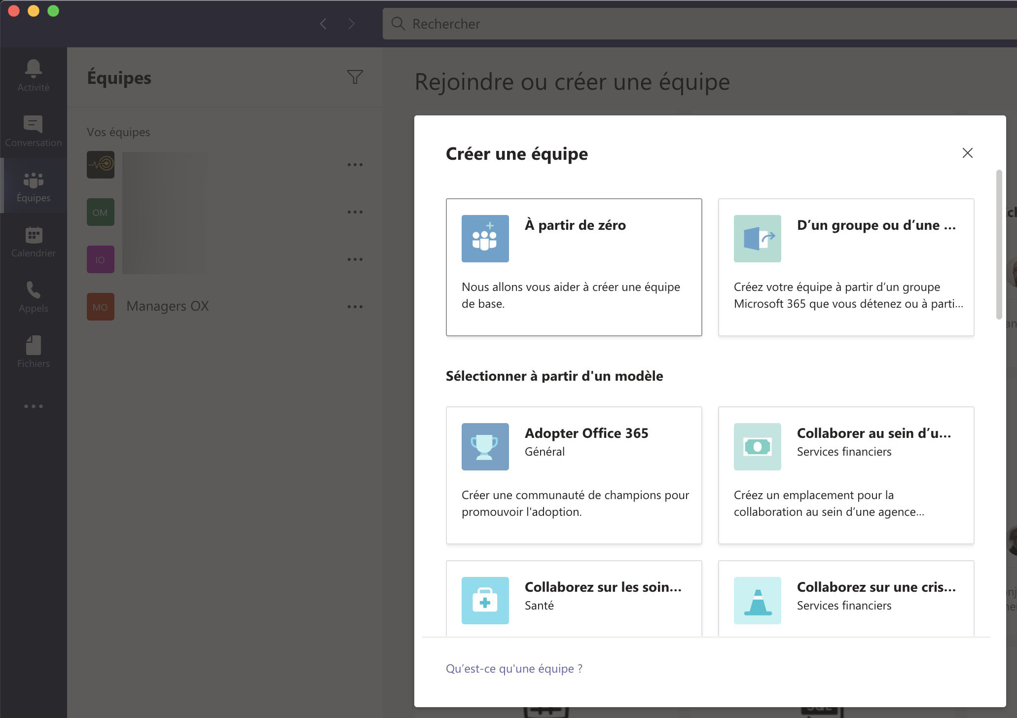The width and height of the screenshot is (1017, 718).
Task: Click the dialog's vertical scrollbar
Action: (999, 244)
